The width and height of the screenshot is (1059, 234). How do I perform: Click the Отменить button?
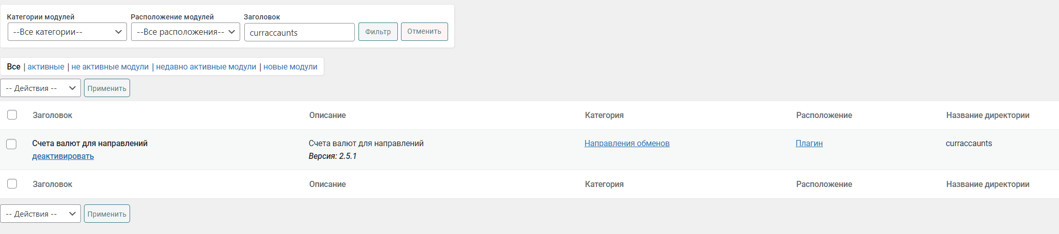(x=424, y=32)
